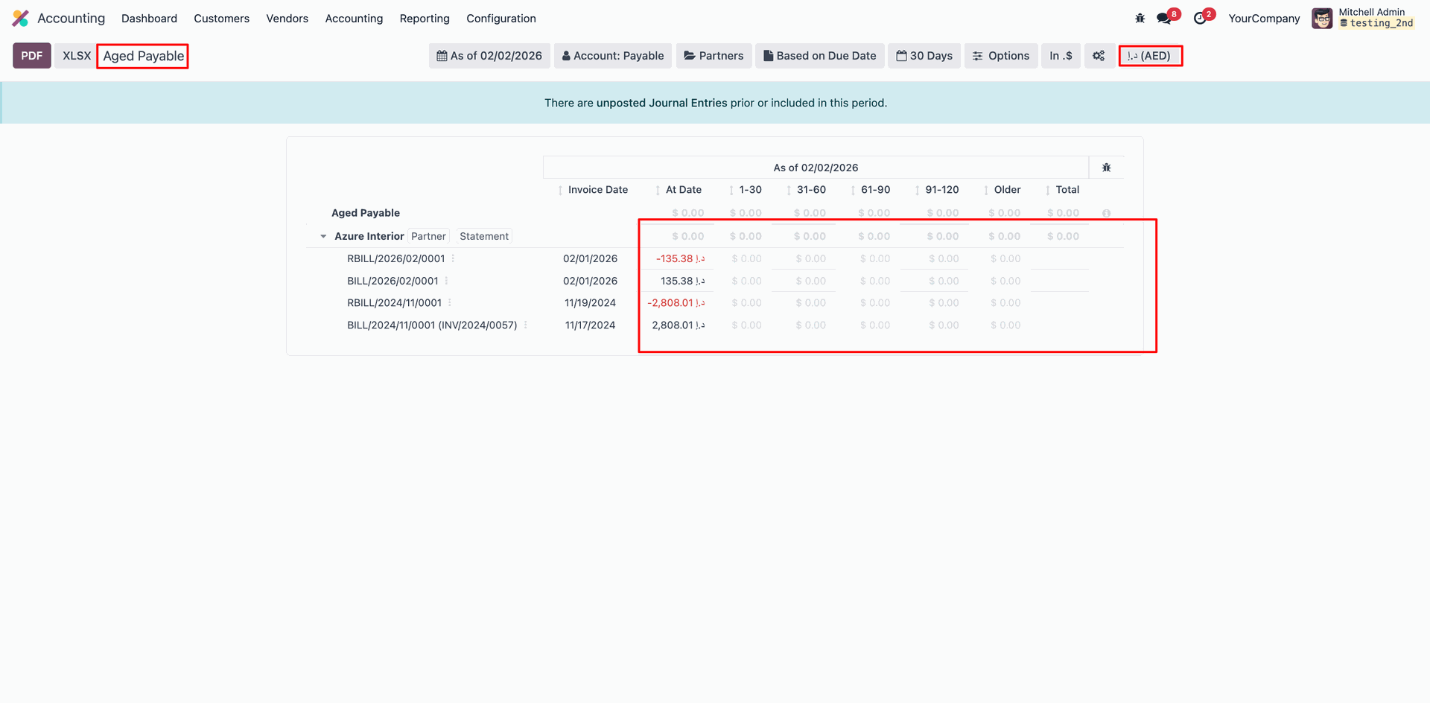
Task: Click the debug bug icon in top navbar
Action: click(1140, 19)
